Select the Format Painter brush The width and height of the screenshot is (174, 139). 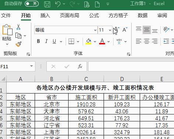(18, 44)
